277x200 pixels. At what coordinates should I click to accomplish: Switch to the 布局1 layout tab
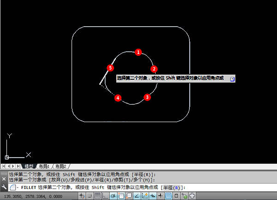click(44, 166)
